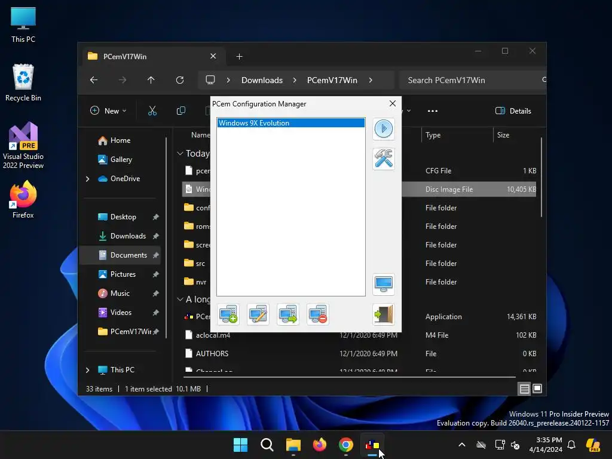This screenshot has width=612, height=459.
Task: Select Windows 9X Evolution configuration
Action: pos(291,123)
